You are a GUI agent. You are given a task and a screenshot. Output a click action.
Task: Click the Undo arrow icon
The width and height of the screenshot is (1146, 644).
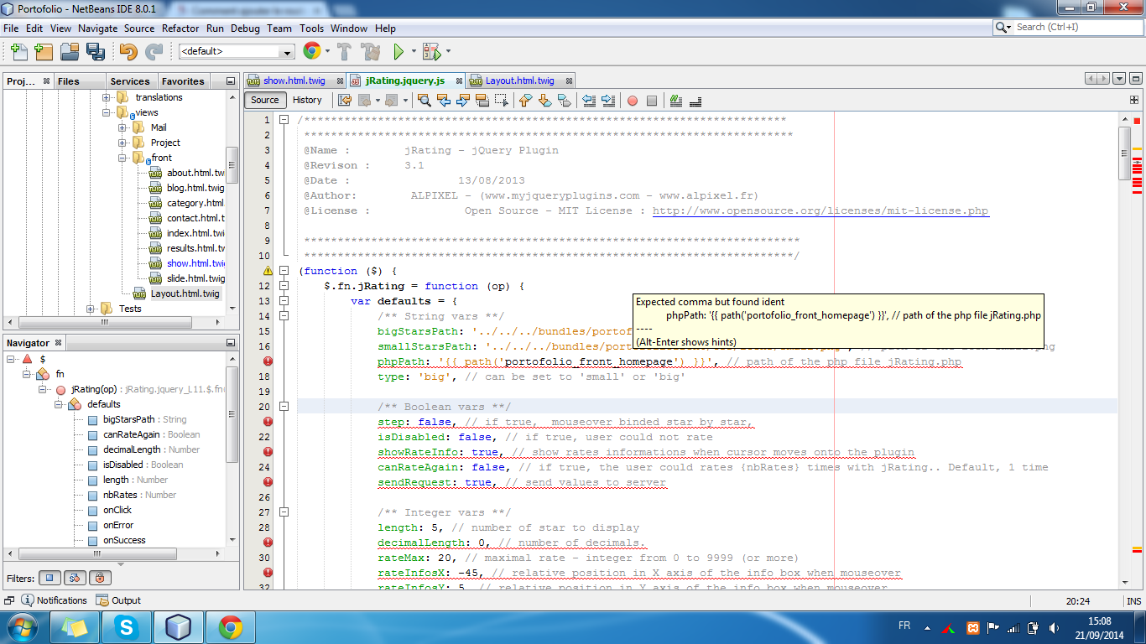(x=128, y=52)
